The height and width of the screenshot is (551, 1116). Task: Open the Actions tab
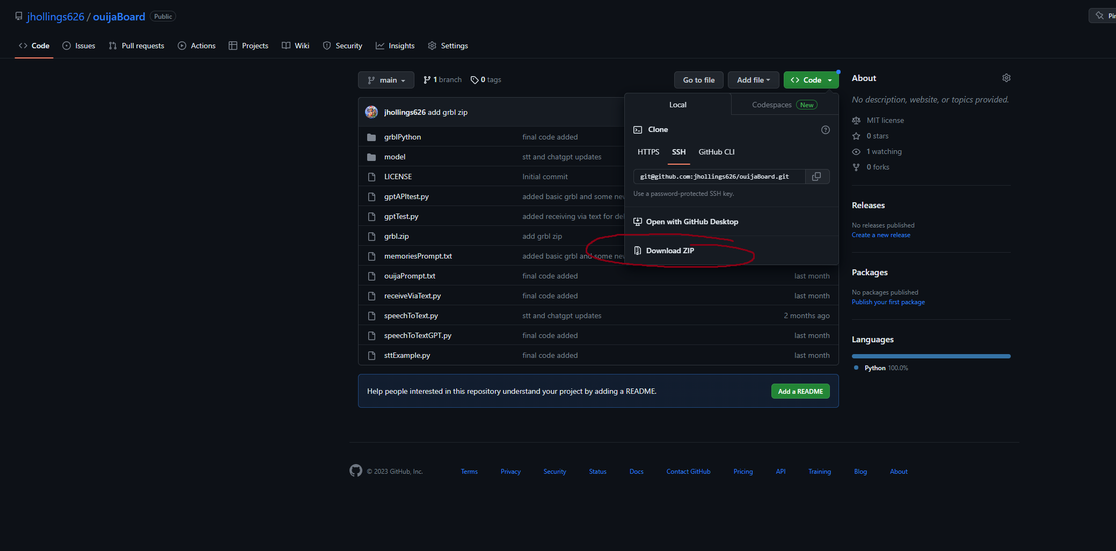pos(196,46)
